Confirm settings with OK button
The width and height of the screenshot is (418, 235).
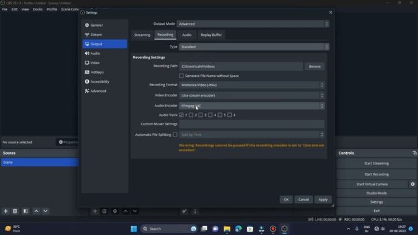point(286,200)
